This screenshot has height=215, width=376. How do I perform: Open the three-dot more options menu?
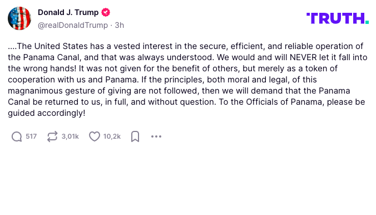tap(156, 136)
